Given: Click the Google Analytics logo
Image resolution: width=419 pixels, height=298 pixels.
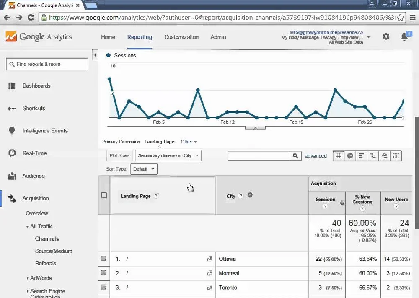Looking at the screenshot, I should point(39,36).
